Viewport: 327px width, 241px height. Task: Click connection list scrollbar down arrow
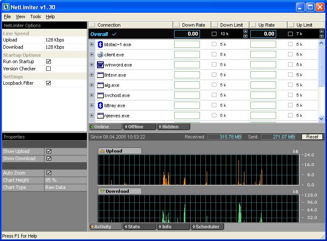(x=321, y=119)
